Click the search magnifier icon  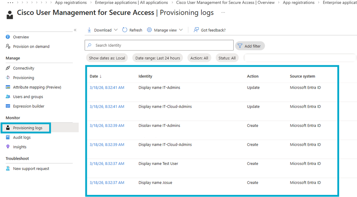coord(89,45)
